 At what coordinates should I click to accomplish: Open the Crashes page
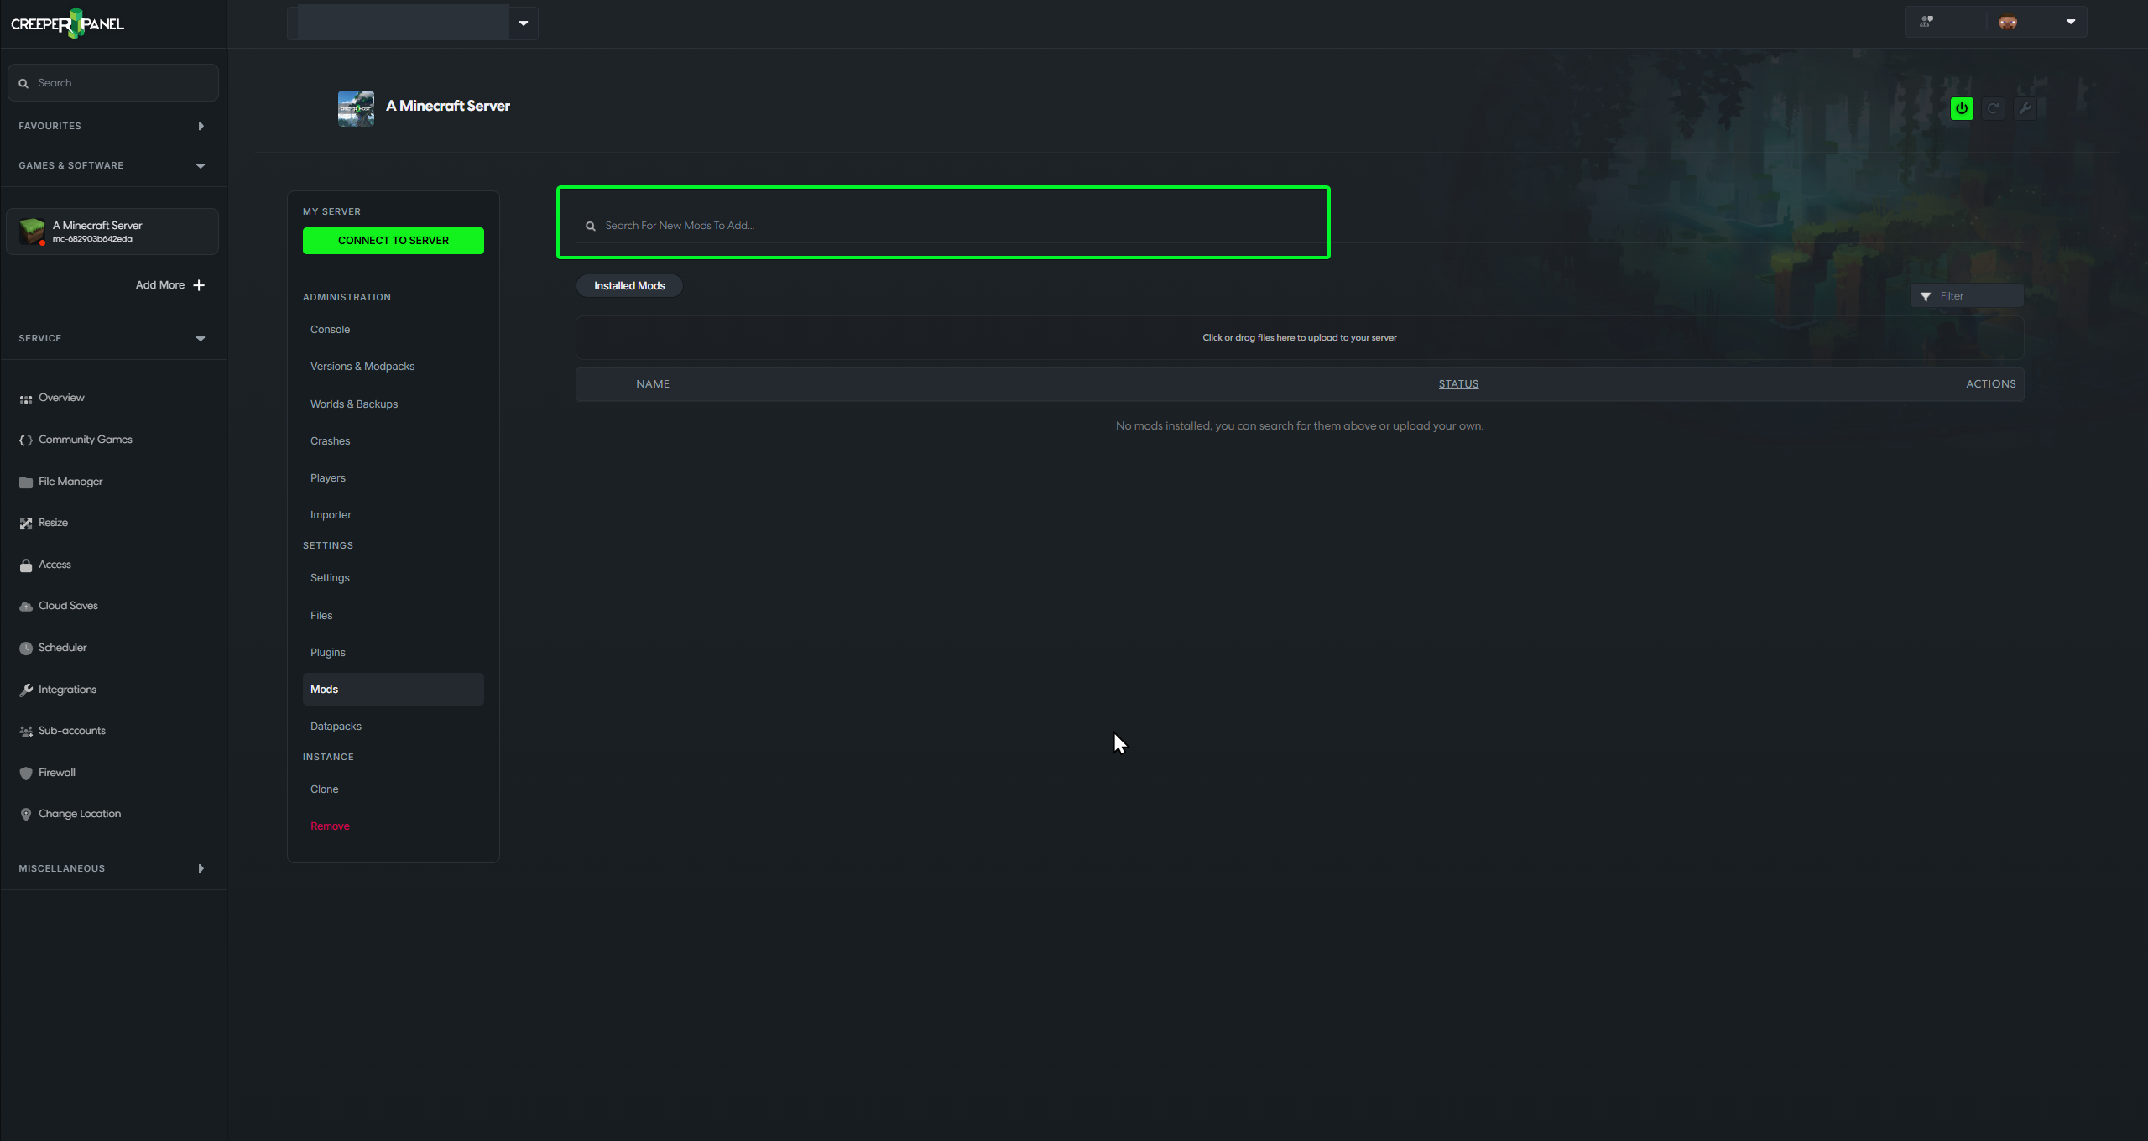pos(330,441)
